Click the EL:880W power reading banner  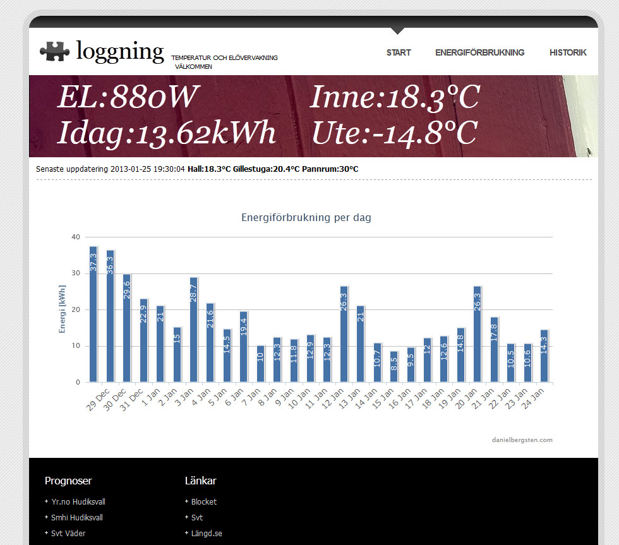point(128,98)
